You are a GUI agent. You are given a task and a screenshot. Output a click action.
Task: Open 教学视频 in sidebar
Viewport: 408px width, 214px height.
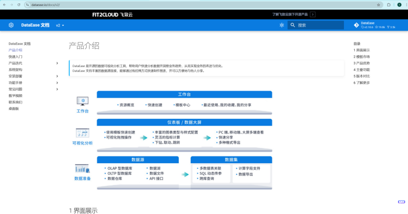(15, 96)
